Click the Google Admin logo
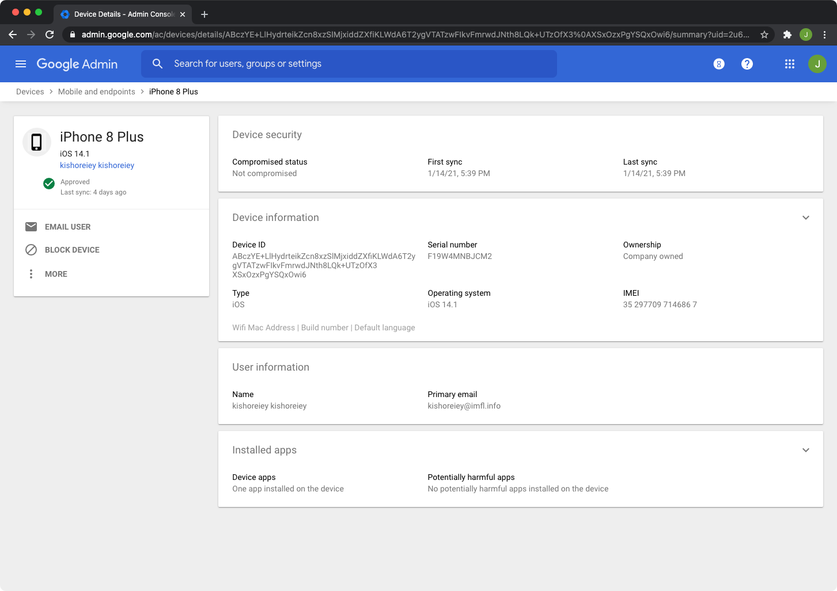 pyautogui.click(x=77, y=64)
